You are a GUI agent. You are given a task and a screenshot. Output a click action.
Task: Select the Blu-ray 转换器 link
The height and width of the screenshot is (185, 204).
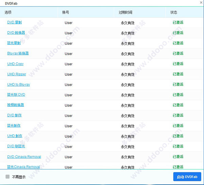(18, 53)
